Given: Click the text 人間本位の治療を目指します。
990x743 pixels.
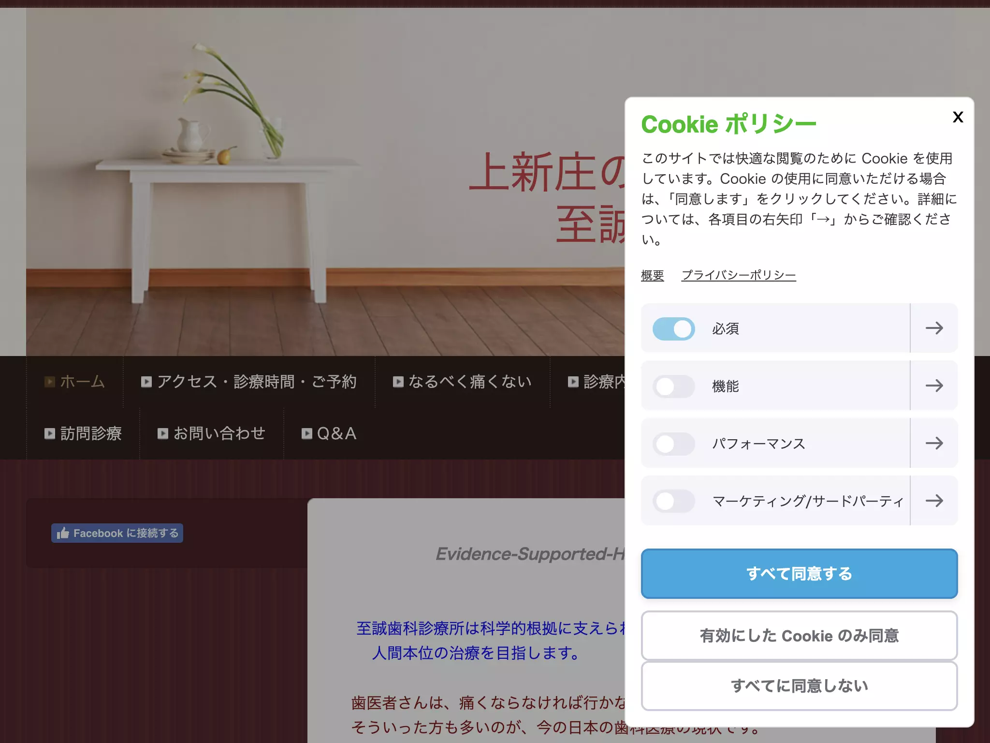Looking at the screenshot, I should click(475, 653).
